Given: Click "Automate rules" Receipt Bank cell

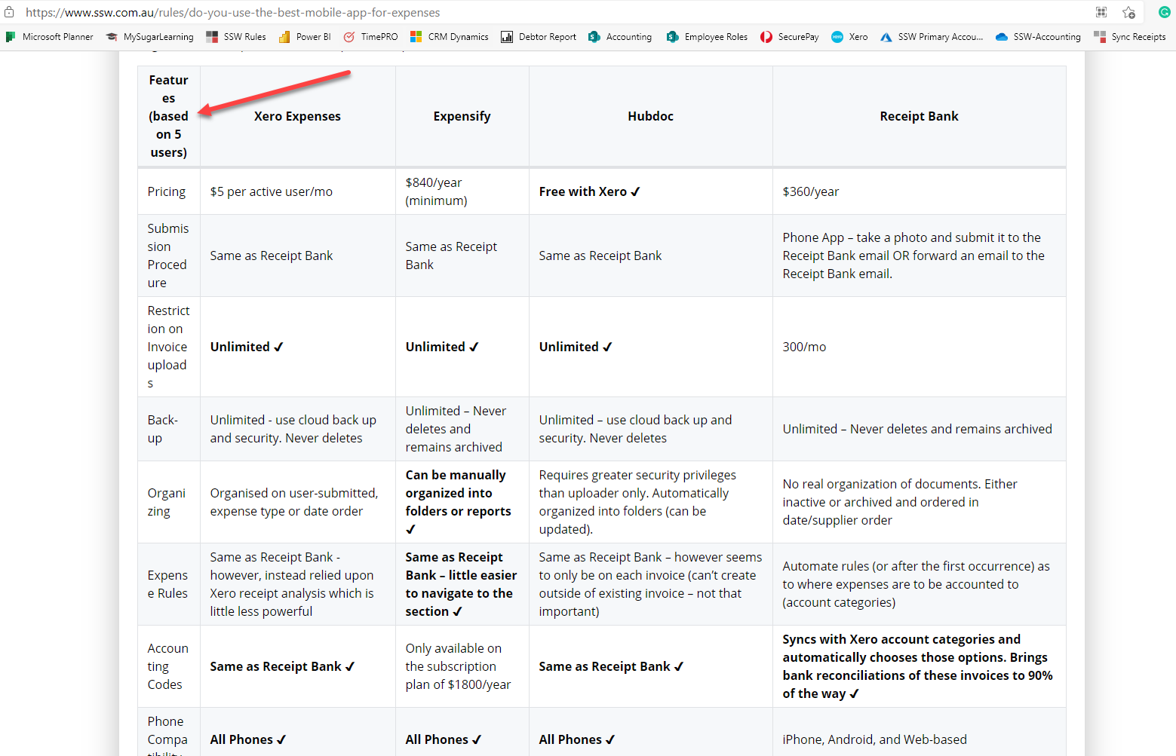Looking at the screenshot, I should point(920,584).
